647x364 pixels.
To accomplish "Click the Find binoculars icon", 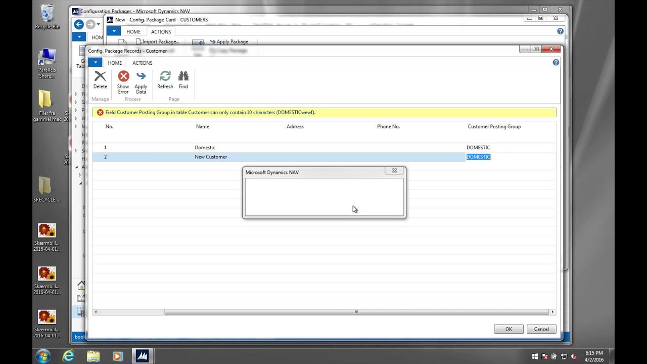I will pyautogui.click(x=183, y=76).
